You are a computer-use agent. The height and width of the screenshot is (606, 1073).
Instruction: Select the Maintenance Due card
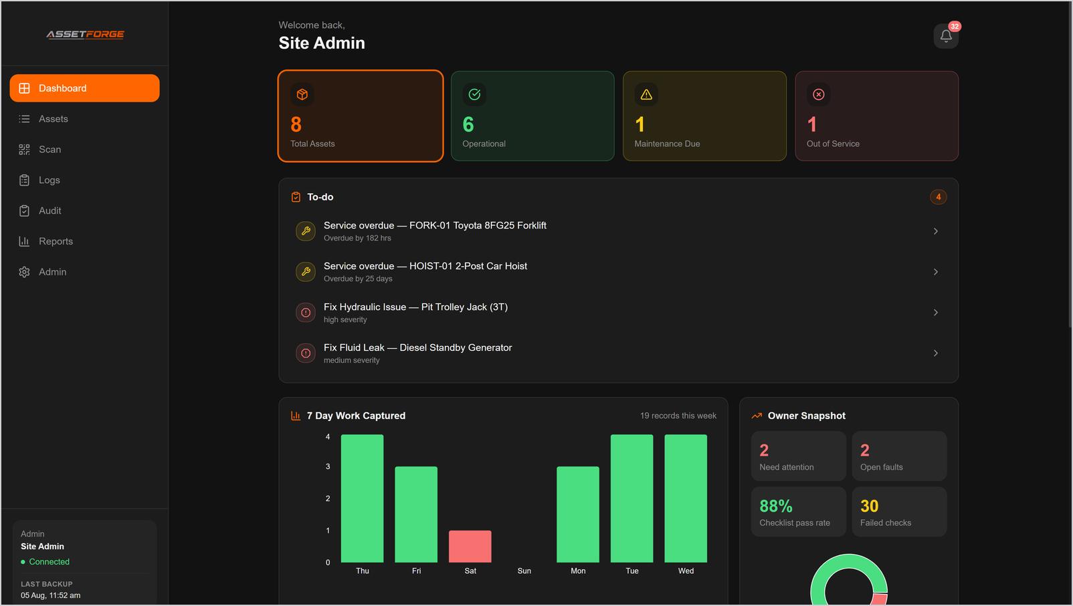[704, 116]
